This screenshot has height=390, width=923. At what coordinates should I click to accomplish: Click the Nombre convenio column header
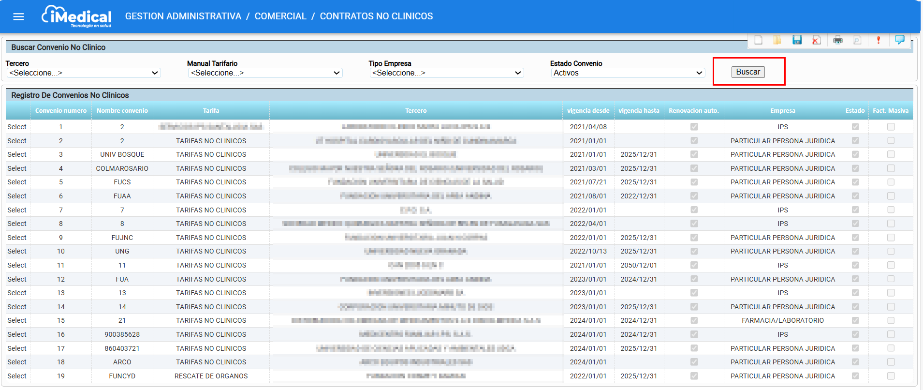click(122, 111)
